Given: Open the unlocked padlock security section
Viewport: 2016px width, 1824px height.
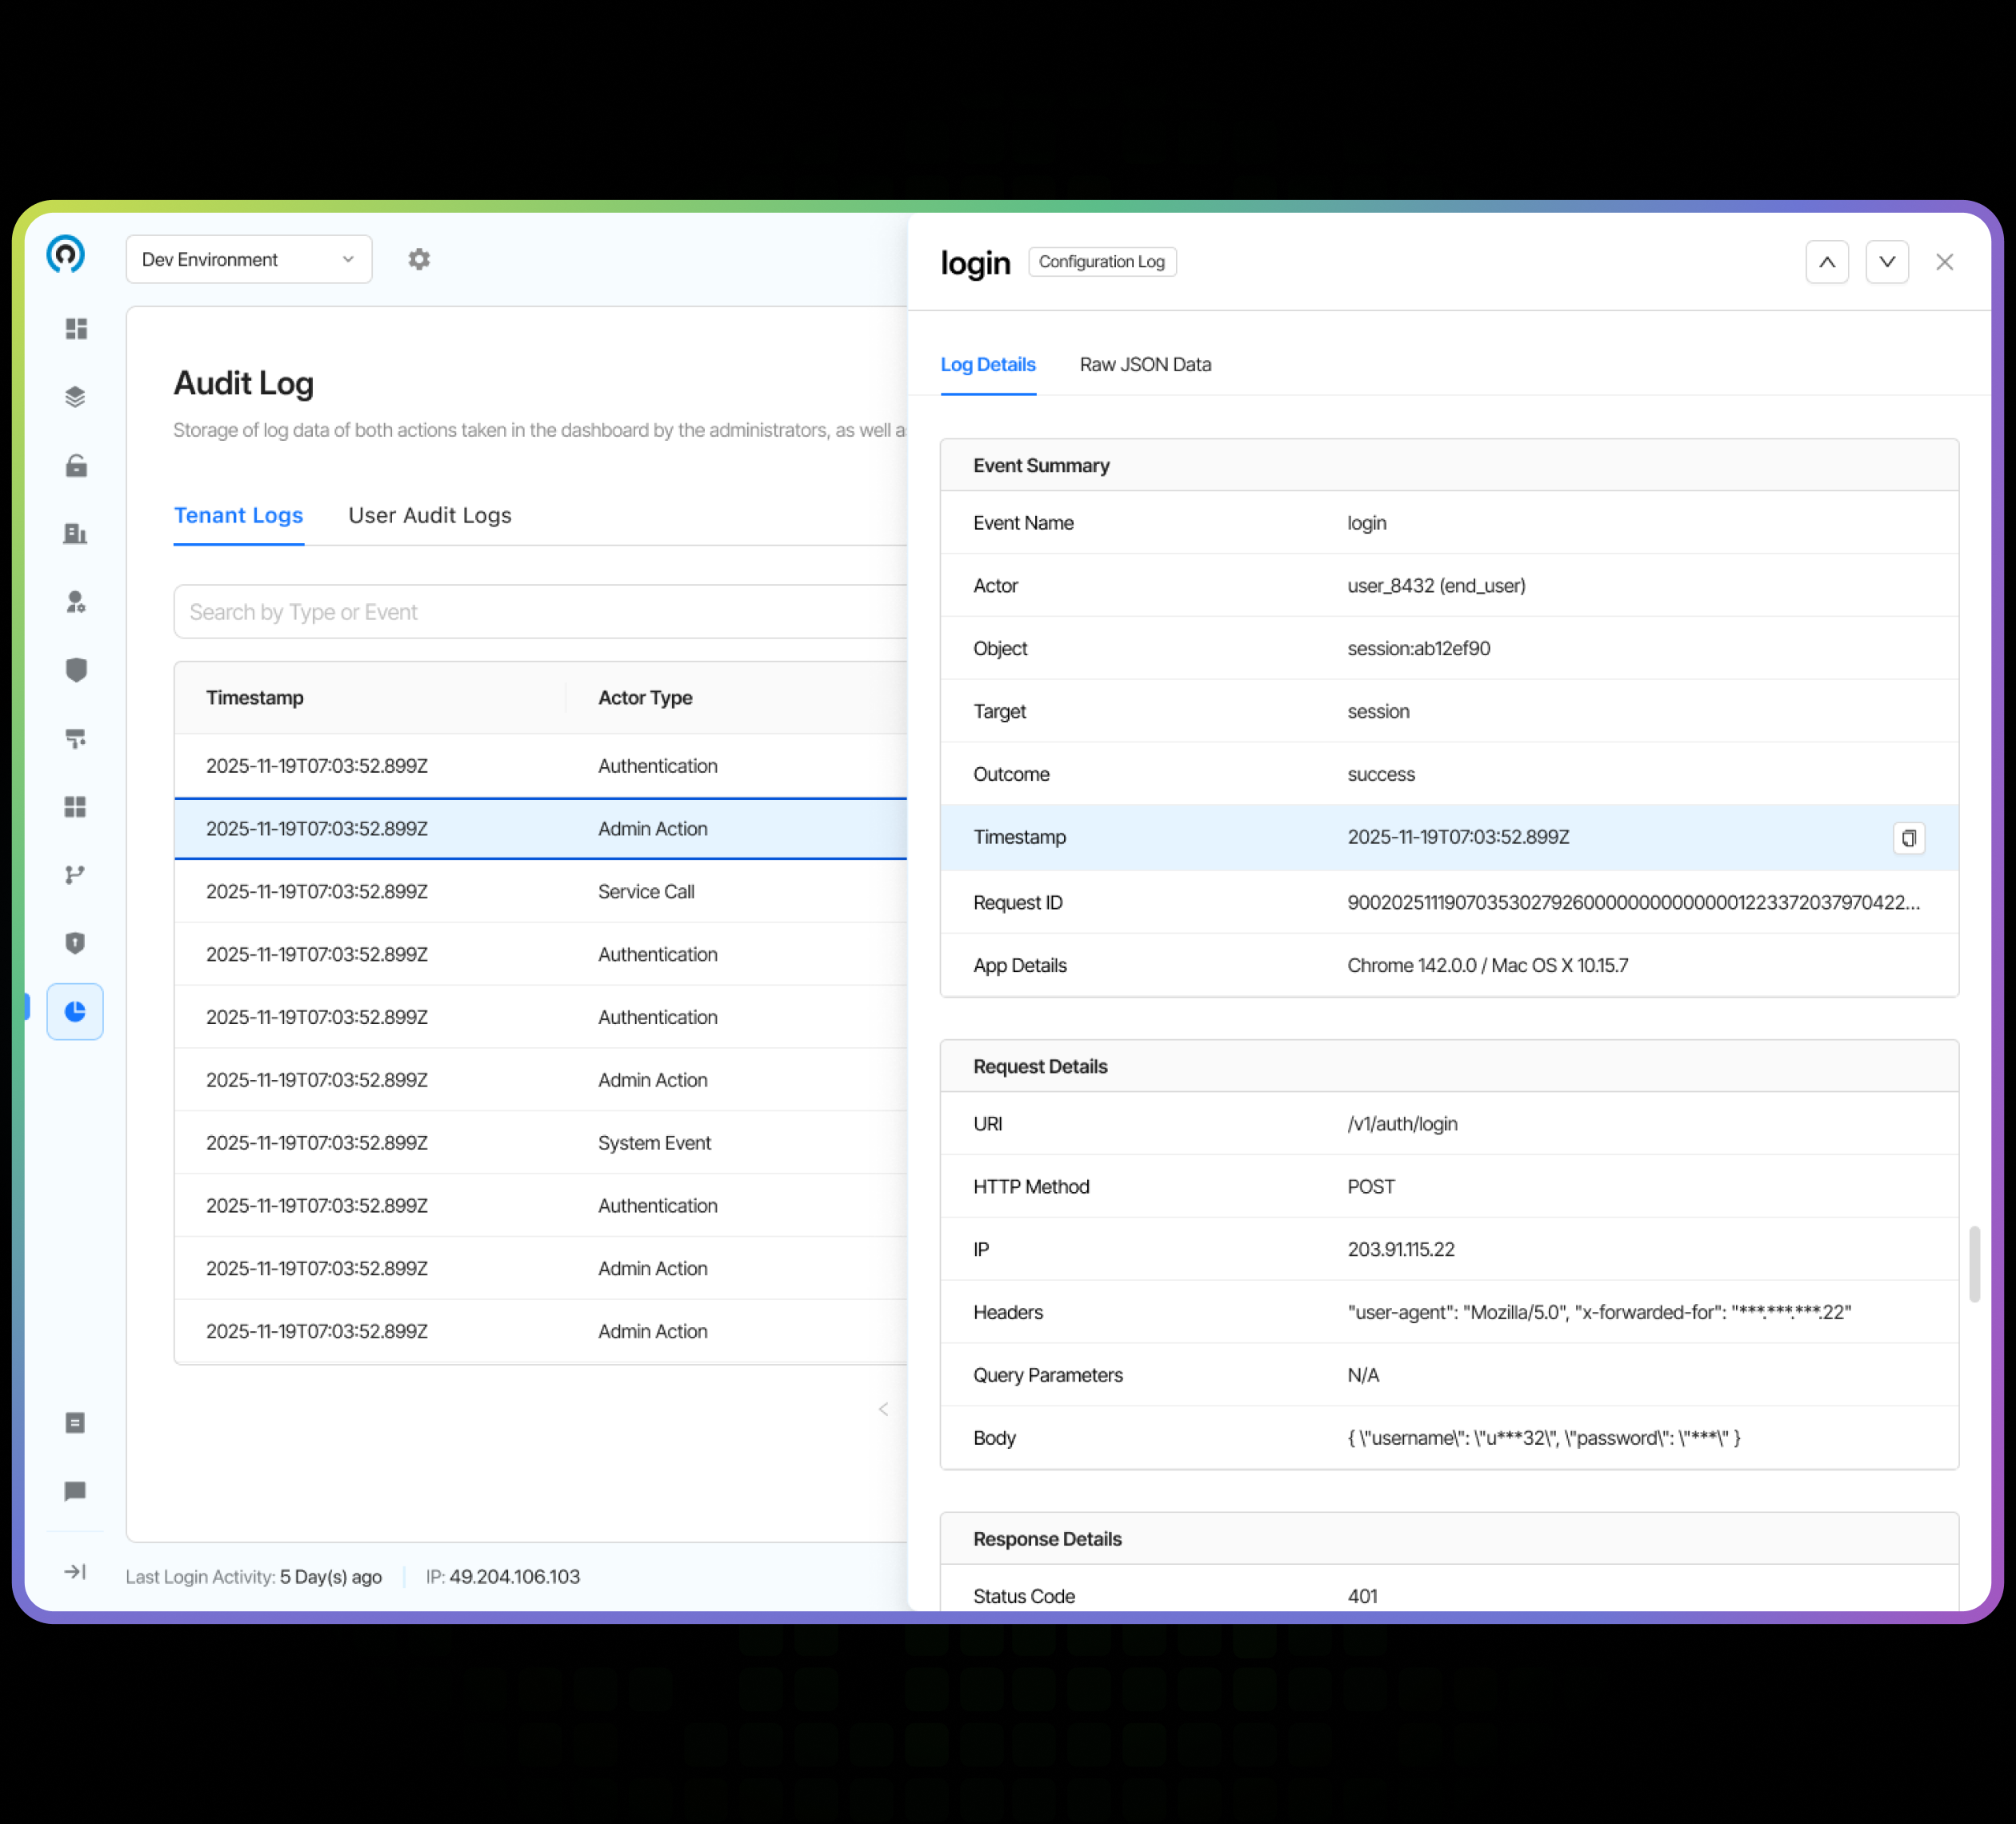Looking at the screenshot, I should pos(76,466).
